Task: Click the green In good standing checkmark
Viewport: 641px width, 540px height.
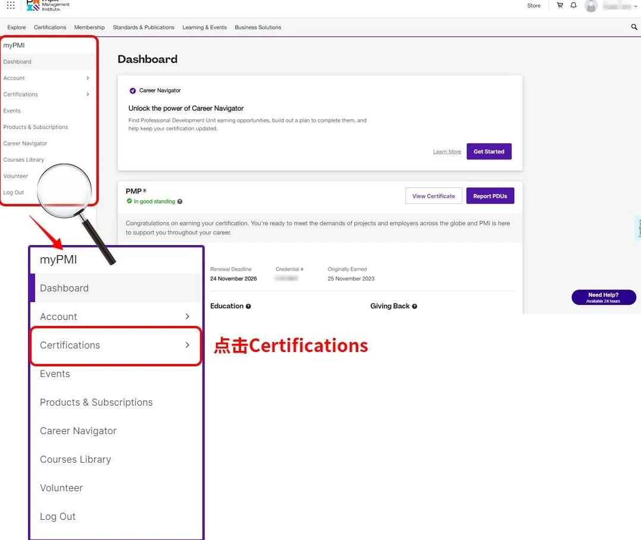Action: click(x=129, y=201)
